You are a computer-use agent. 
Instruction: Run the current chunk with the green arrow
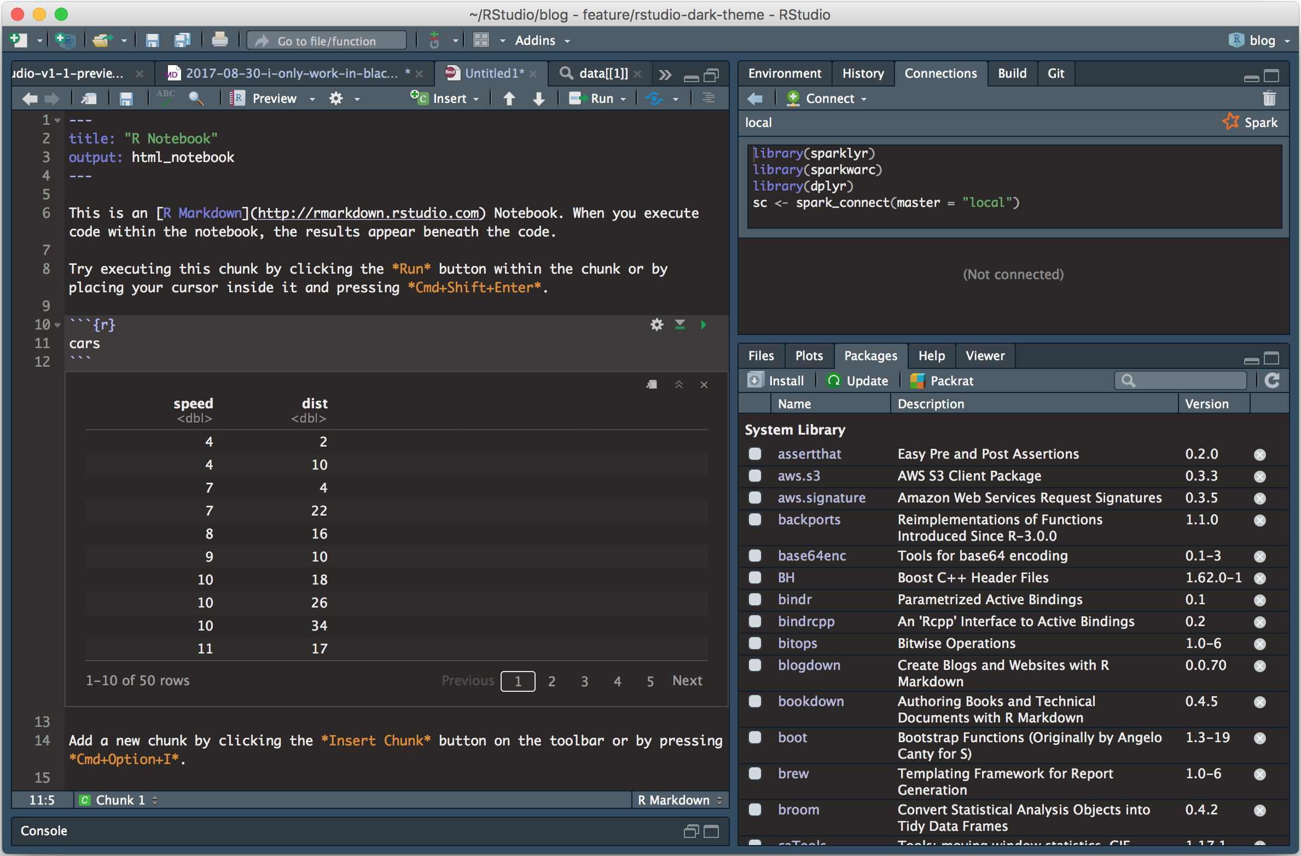click(704, 324)
